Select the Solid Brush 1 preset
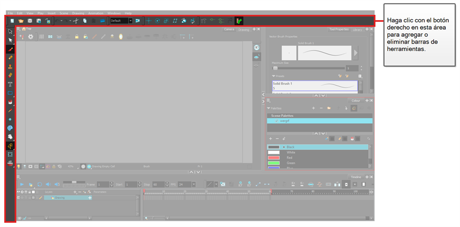This screenshot has width=460, height=227. tap(315, 86)
